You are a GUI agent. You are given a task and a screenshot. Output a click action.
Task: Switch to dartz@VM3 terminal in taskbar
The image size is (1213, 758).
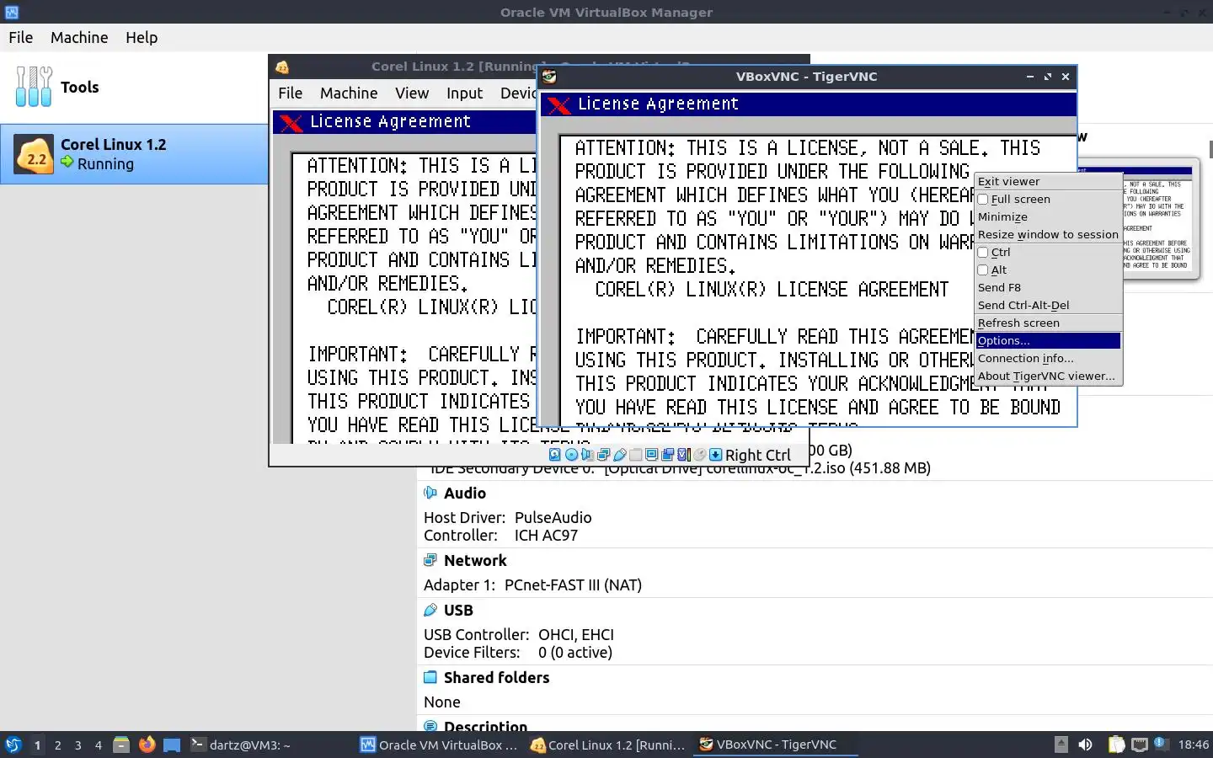[270, 745]
